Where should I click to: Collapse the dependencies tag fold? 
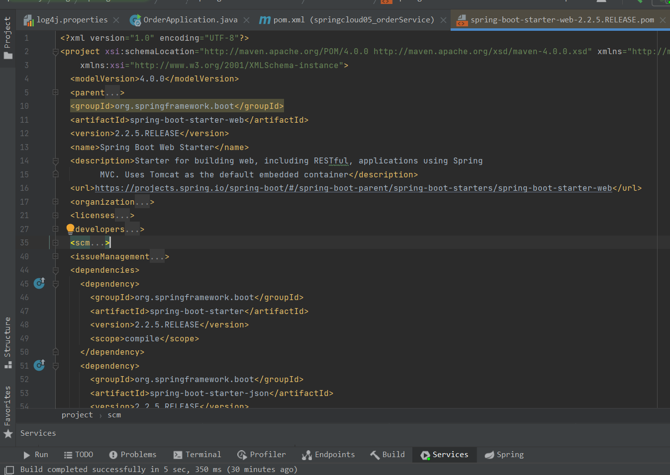[56, 270]
